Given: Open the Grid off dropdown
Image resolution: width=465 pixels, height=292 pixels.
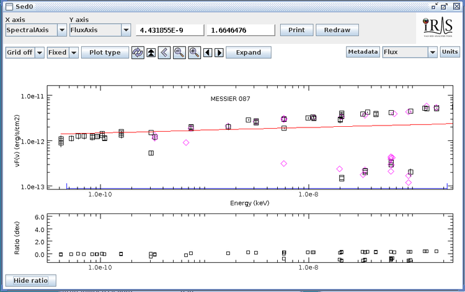Looking at the screenshot, I should tap(25, 53).
